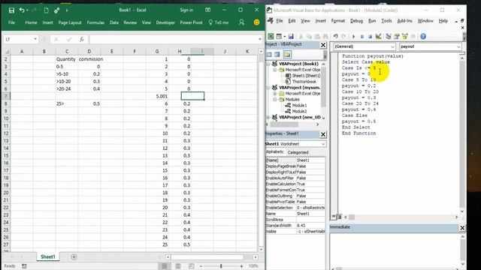
Task: Open the payout procedure dropdown
Action: [458, 46]
